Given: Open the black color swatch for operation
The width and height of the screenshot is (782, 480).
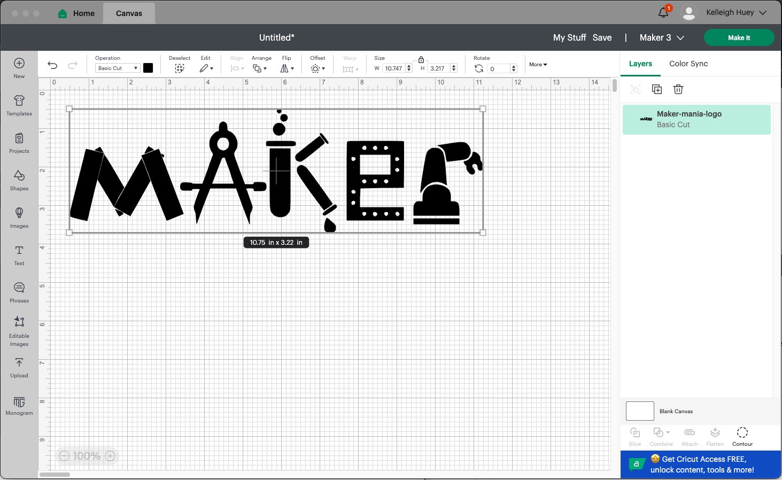Looking at the screenshot, I should point(148,68).
